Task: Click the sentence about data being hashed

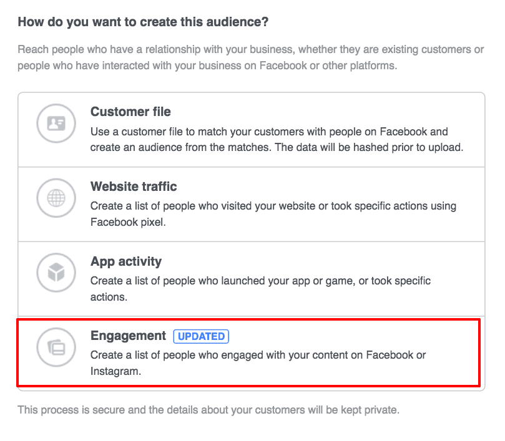Action: pyautogui.click(x=369, y=147)
